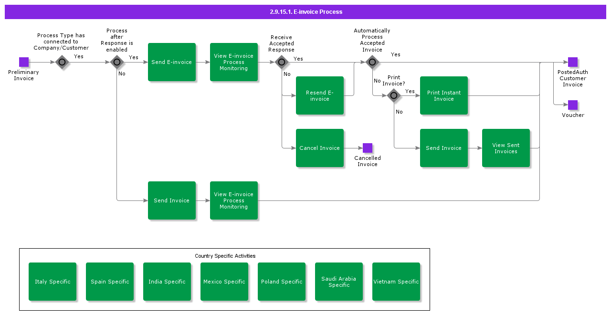The height and width of the screenshot is (315, 611).
Task: Click 'Process after Response is enabled' label text
Action: click(117, 40)
